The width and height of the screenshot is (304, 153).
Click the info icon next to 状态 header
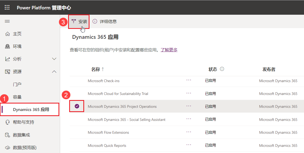coord(222,69)
